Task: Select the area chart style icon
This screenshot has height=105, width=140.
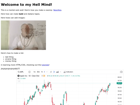Action: pyautogui.click(x=57, y=72)
